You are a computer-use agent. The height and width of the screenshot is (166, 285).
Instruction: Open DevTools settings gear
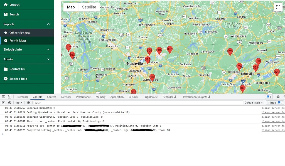tap(278, 96)
